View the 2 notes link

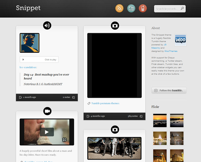point(67,97)
